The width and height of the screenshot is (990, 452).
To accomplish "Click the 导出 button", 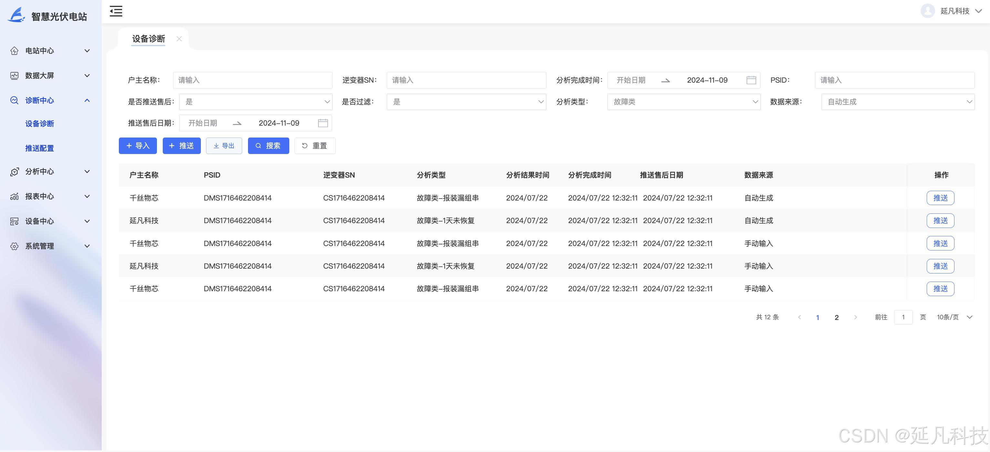I will 224,146.
